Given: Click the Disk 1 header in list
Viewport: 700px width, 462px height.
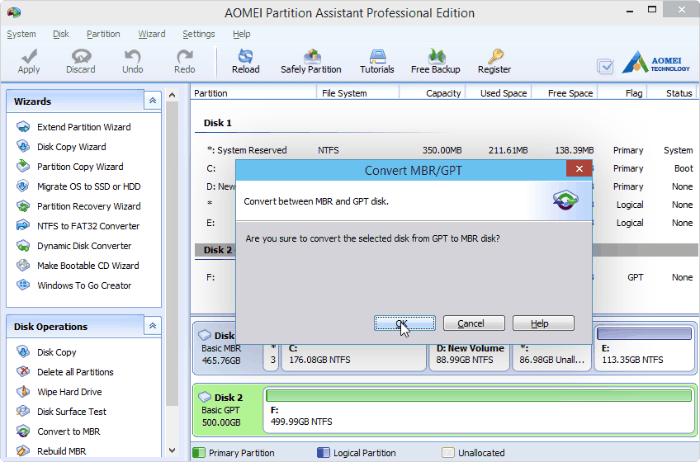Looking at the screenshot, I should (x=218, y=123).
